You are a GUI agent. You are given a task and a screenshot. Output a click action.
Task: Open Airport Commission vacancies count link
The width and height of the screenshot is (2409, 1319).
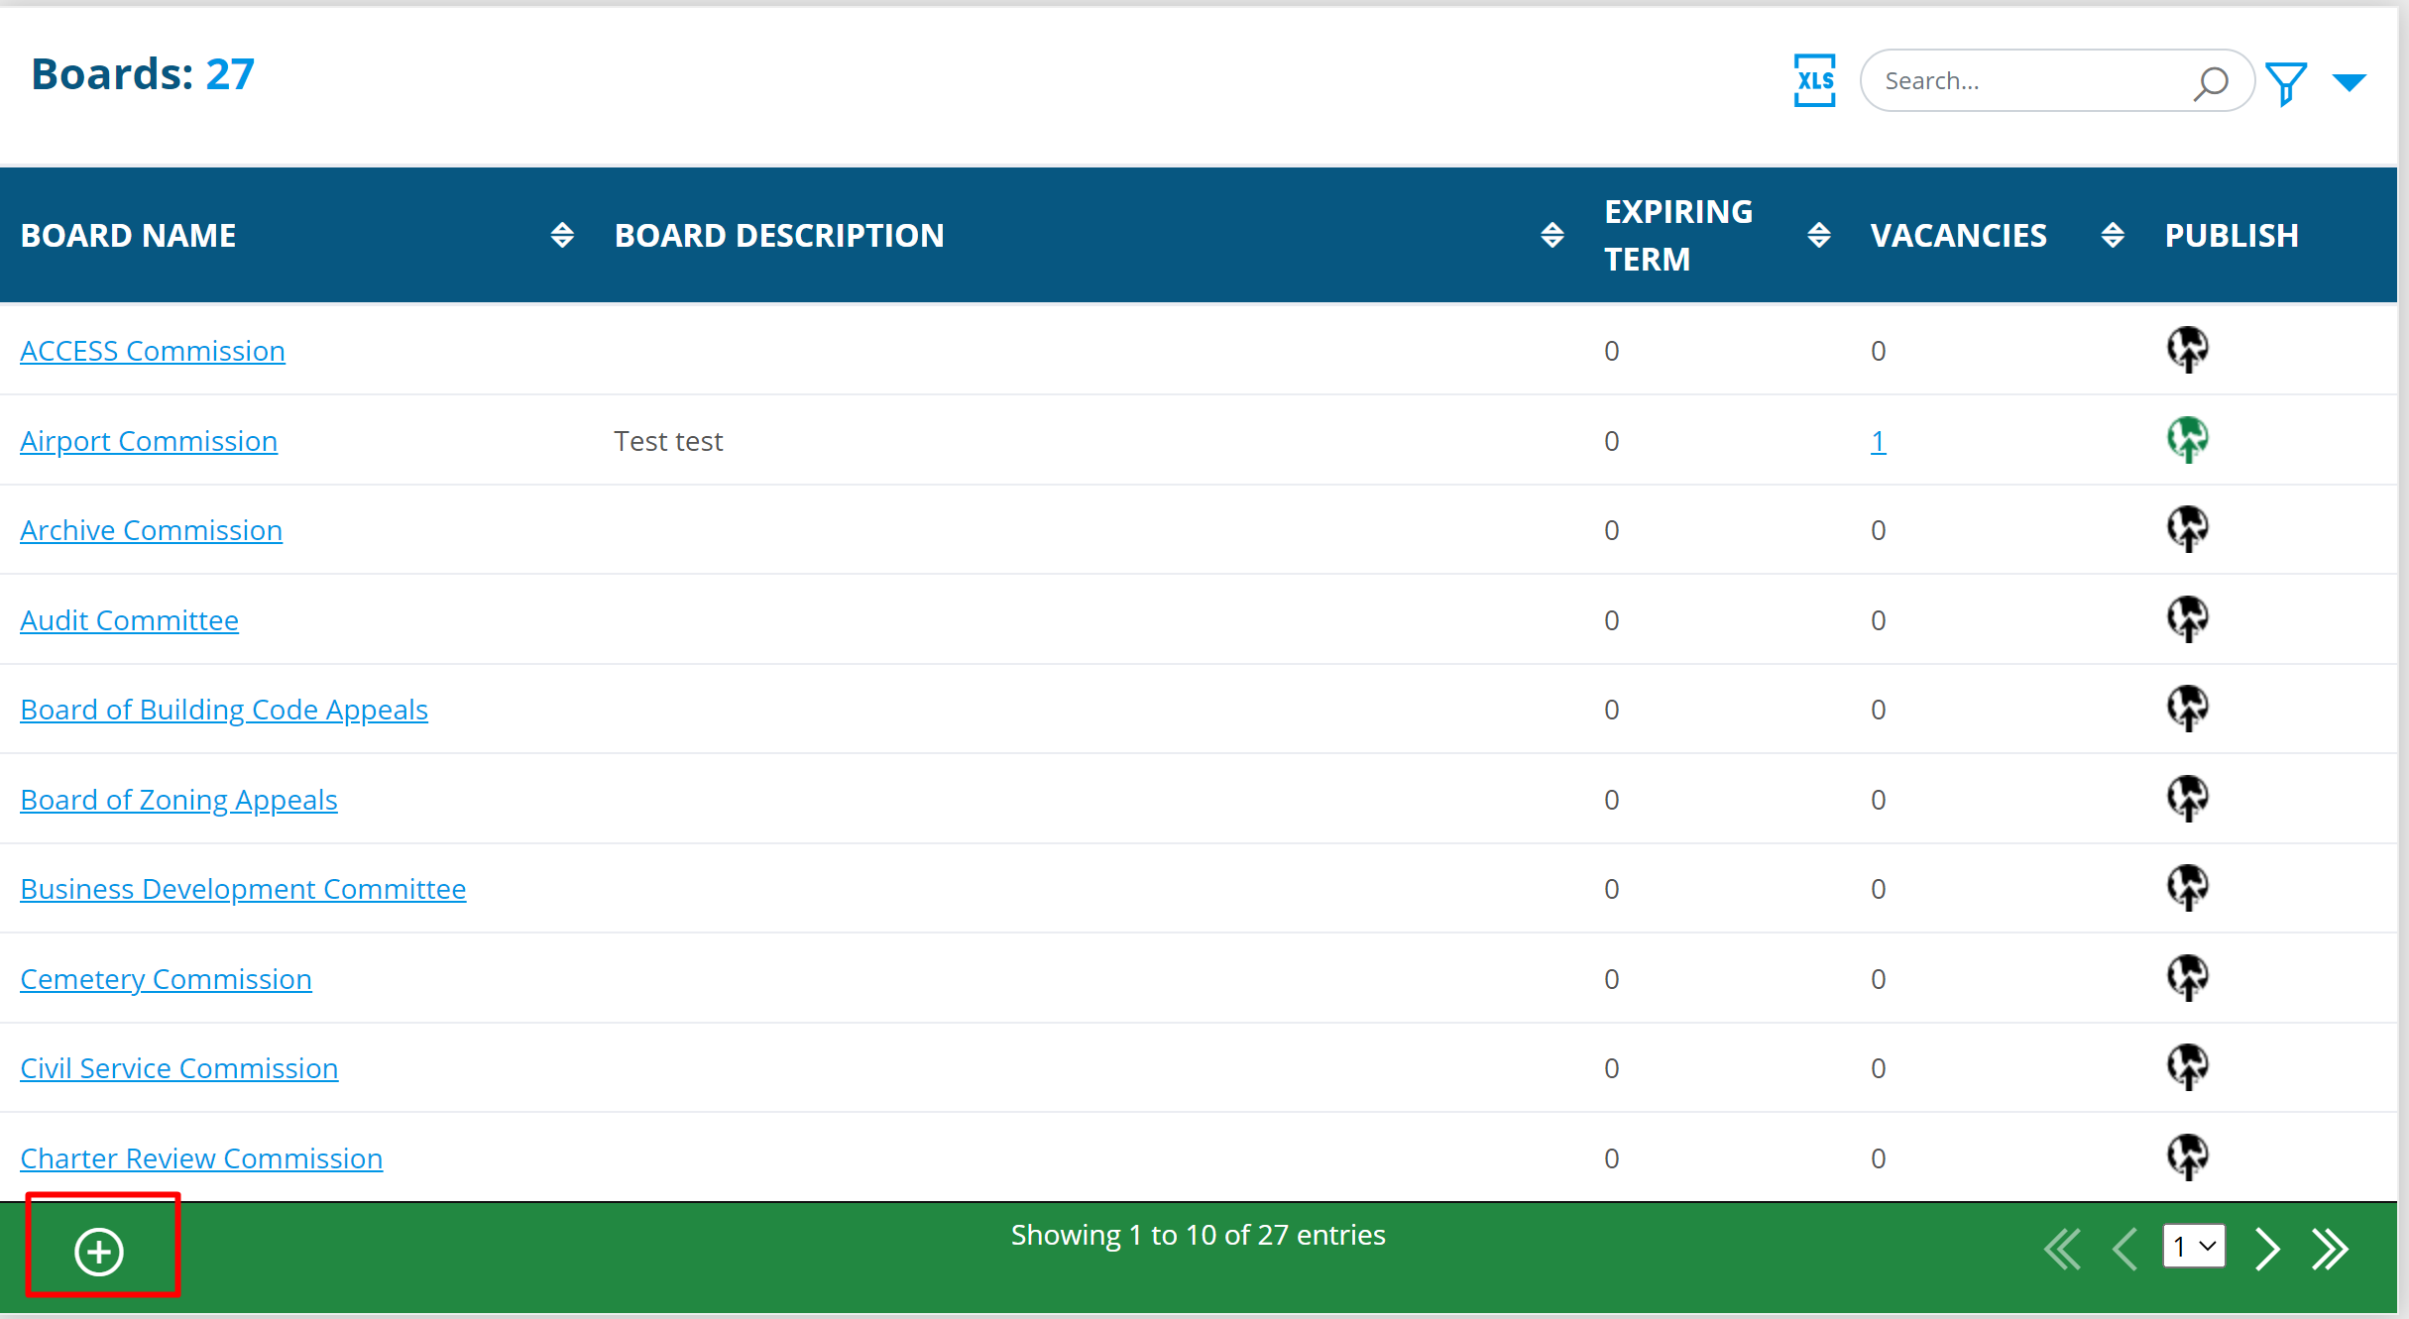pyautogui.click(x=1878, y=441)
